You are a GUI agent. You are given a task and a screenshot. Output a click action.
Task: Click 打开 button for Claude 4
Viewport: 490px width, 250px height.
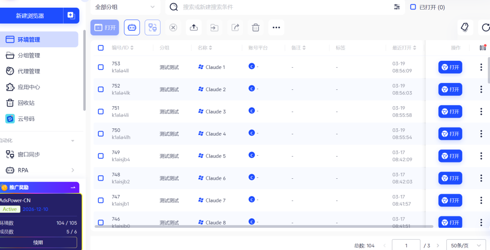click(x=450, y=134)
